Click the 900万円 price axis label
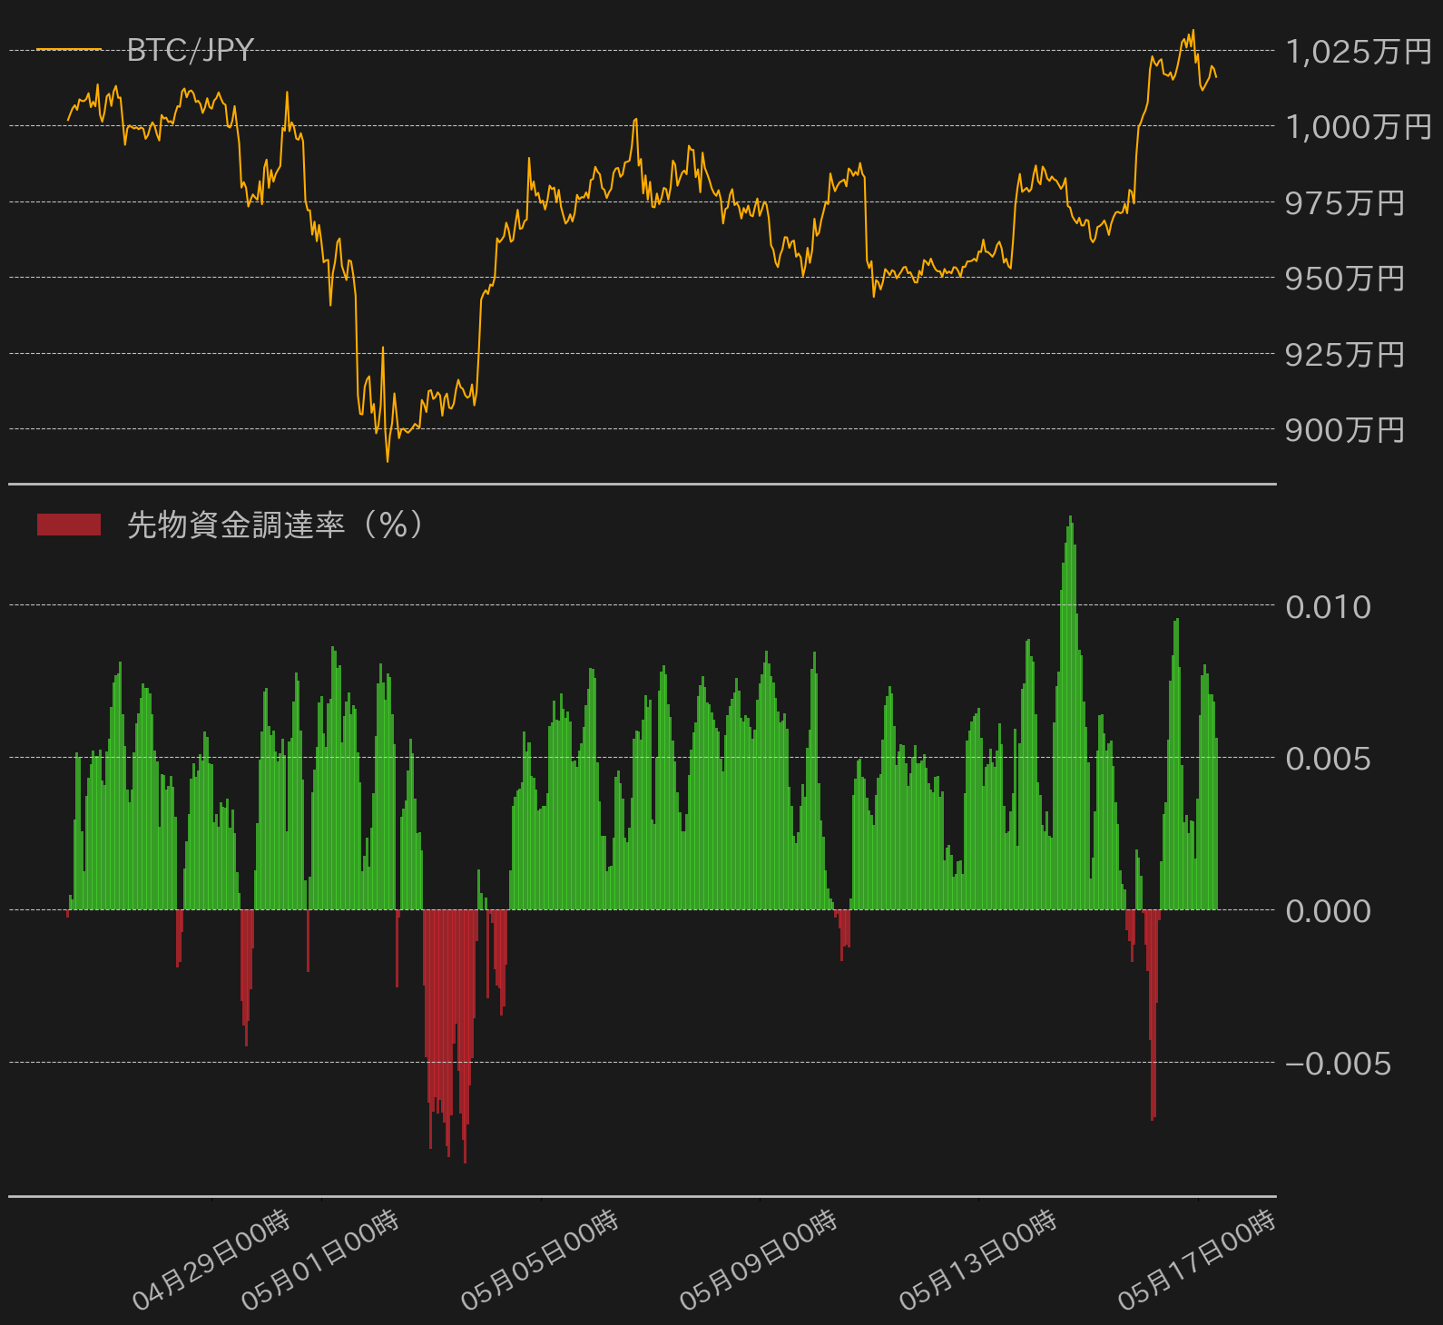The height and width of the screenshot is (1325, 1443). pyautogui.click(x=1345, y=430)
